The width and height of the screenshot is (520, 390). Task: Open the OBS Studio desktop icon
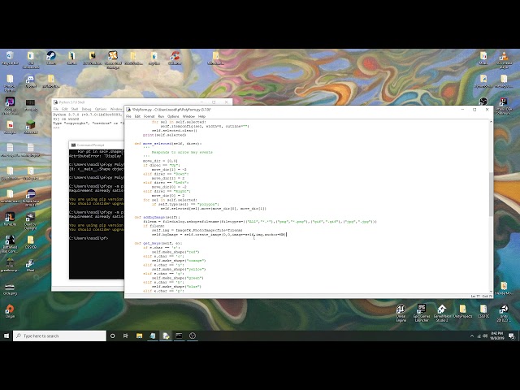click(483, 101)
